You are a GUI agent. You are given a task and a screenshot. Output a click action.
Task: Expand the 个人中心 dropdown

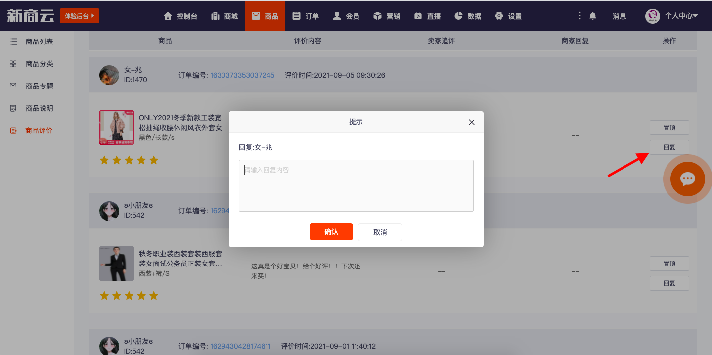681,16
